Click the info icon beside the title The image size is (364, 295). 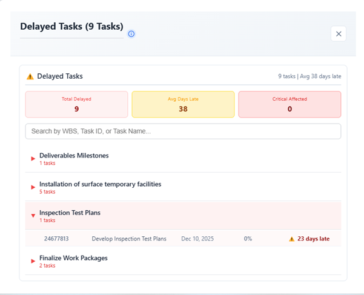coord(131,34)
